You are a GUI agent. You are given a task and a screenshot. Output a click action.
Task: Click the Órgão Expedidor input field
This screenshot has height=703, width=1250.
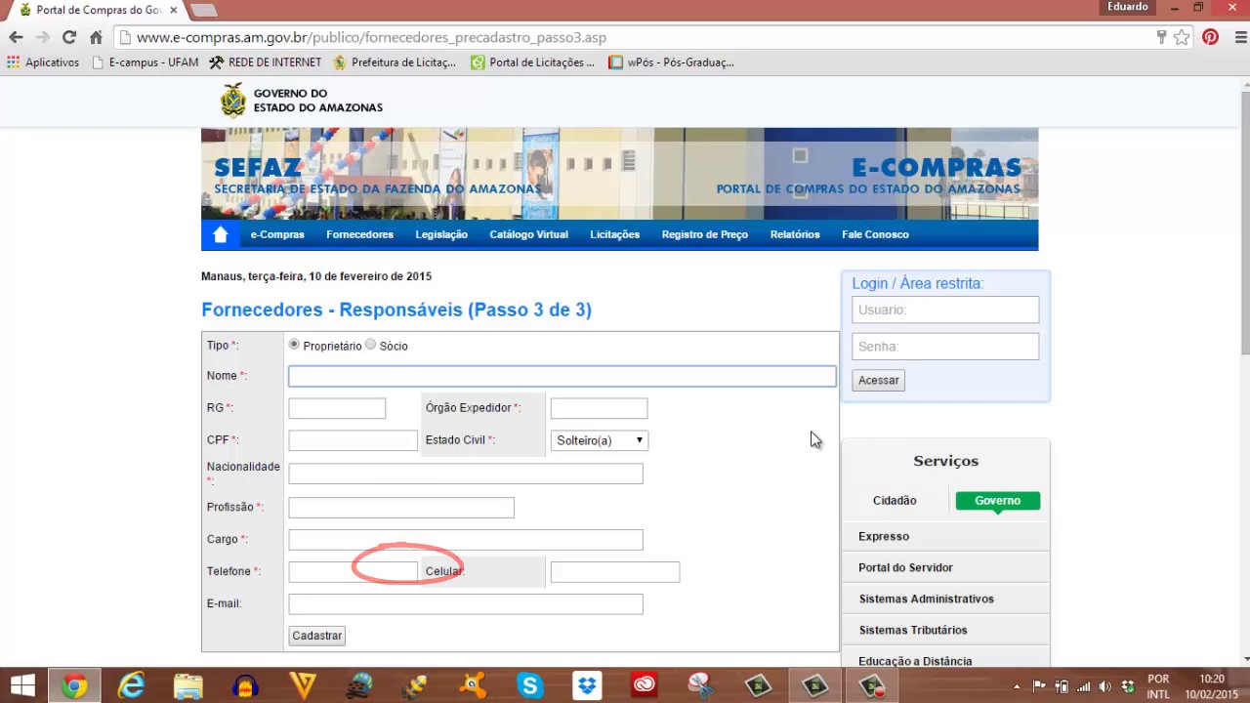599,409
